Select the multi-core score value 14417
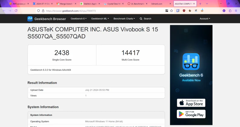Image resolution: width=240 pixels, height=127 pixels. coord(130,53)
